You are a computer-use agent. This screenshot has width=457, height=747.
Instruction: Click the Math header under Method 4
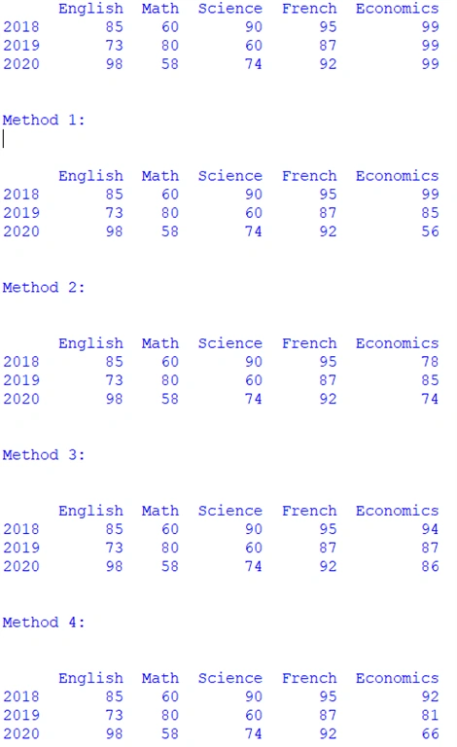click(x=160, y=678)
